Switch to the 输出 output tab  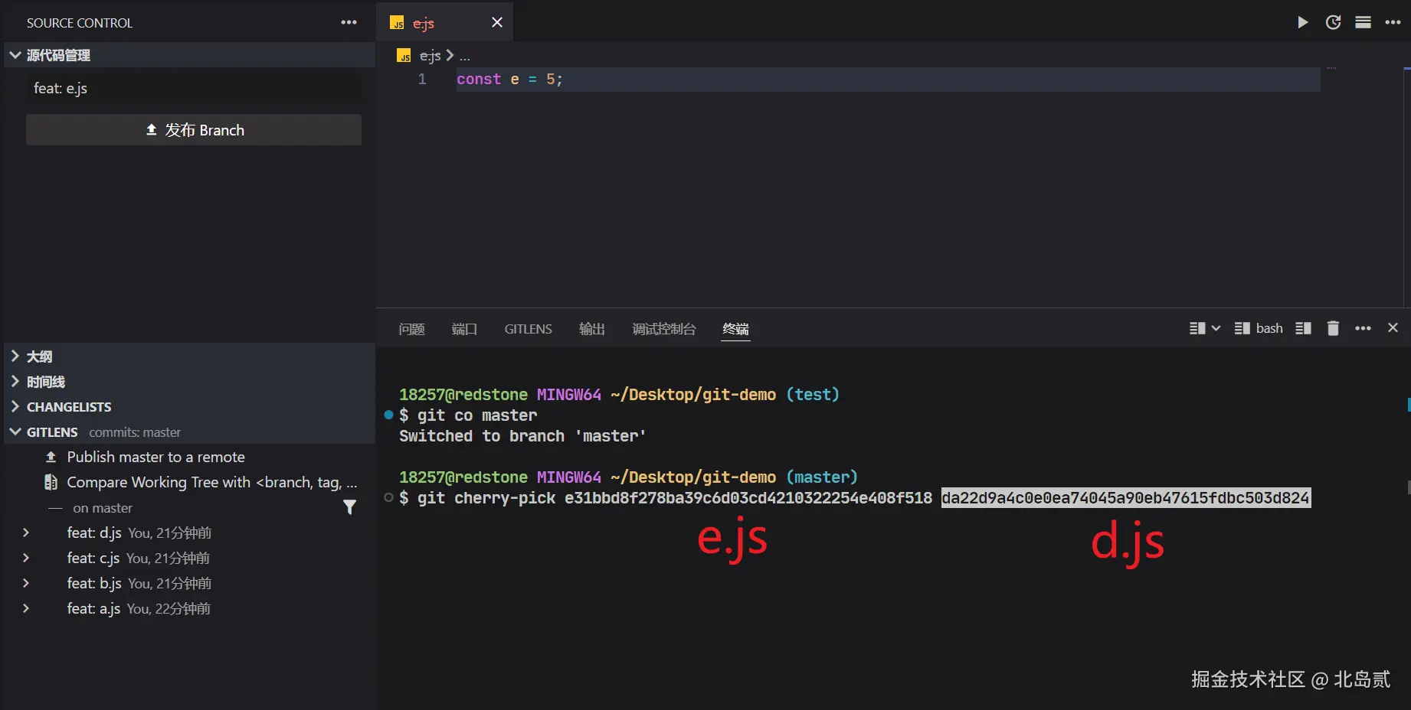592,329
